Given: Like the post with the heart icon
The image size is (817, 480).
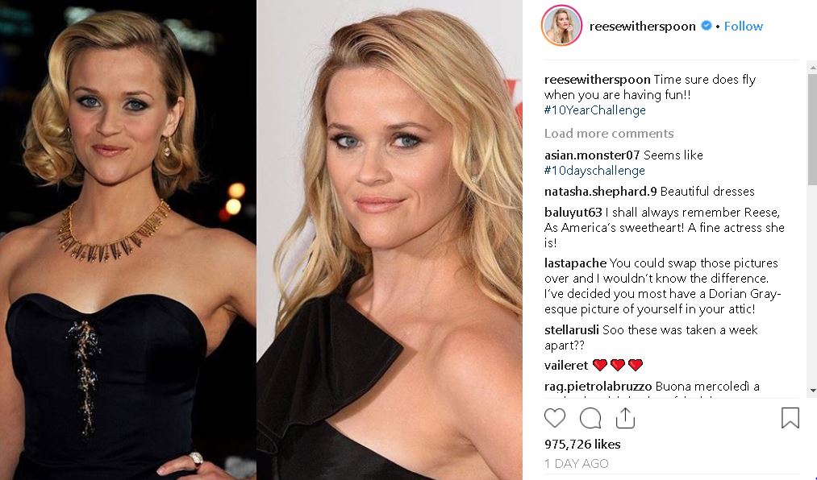Looking at the screenshot, I should 555,418.
